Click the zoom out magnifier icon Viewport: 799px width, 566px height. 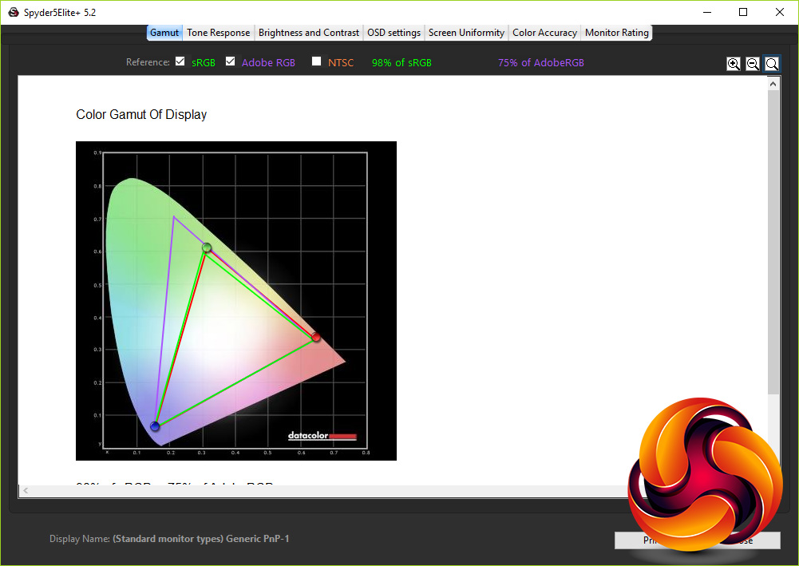tap(753, 64)
